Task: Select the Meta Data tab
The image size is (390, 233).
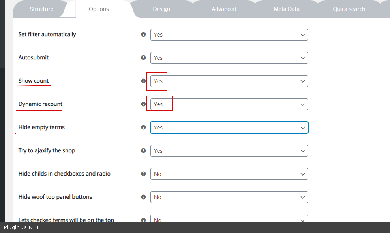Action: (287, 9)
